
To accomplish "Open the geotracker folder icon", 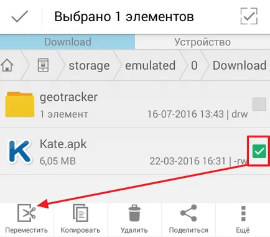I will (20, 105).
